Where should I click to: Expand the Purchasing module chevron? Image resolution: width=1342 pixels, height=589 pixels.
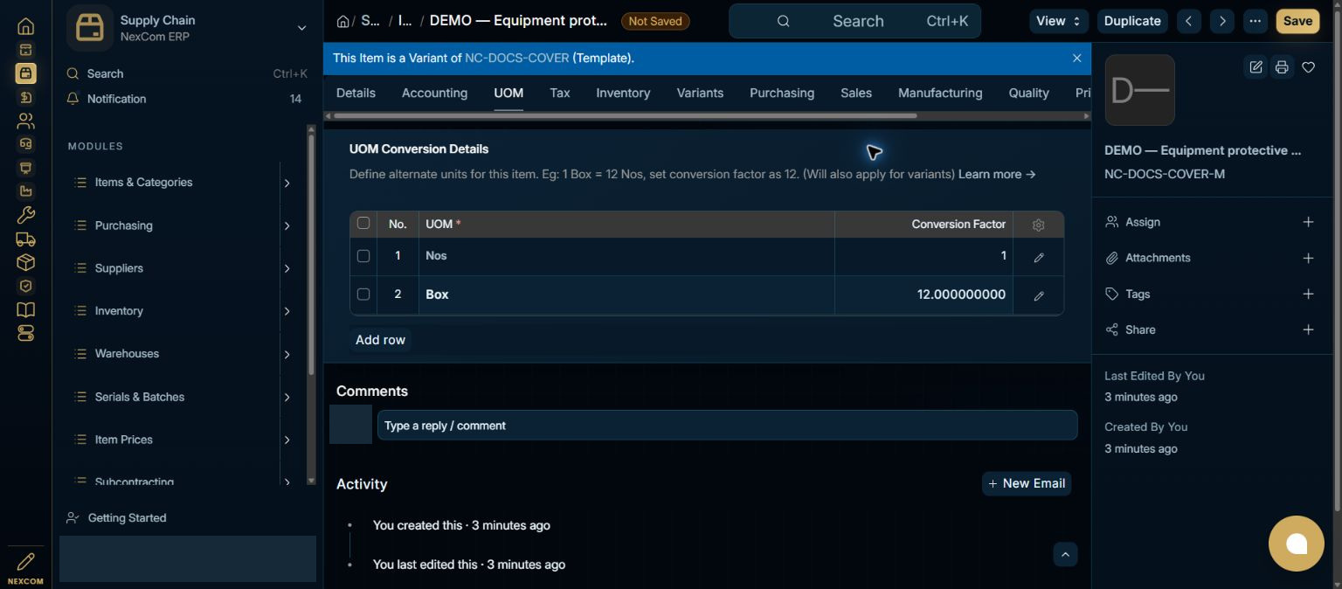pyautogui.click(x=287, y=225)
